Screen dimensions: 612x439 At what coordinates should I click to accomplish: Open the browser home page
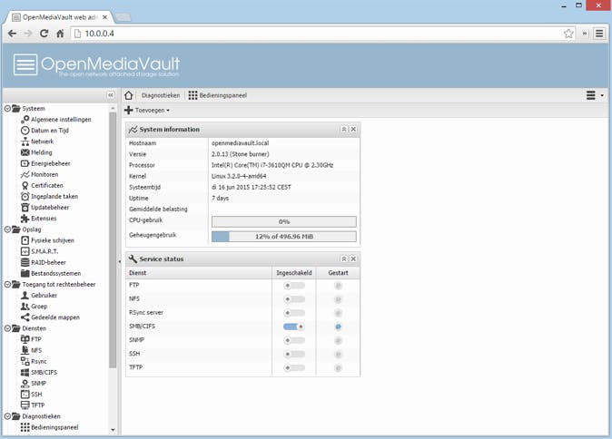[60, 34]
